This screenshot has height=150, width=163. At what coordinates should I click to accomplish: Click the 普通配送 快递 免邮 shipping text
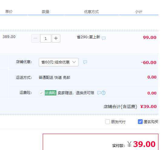click(x=54, y=78)
